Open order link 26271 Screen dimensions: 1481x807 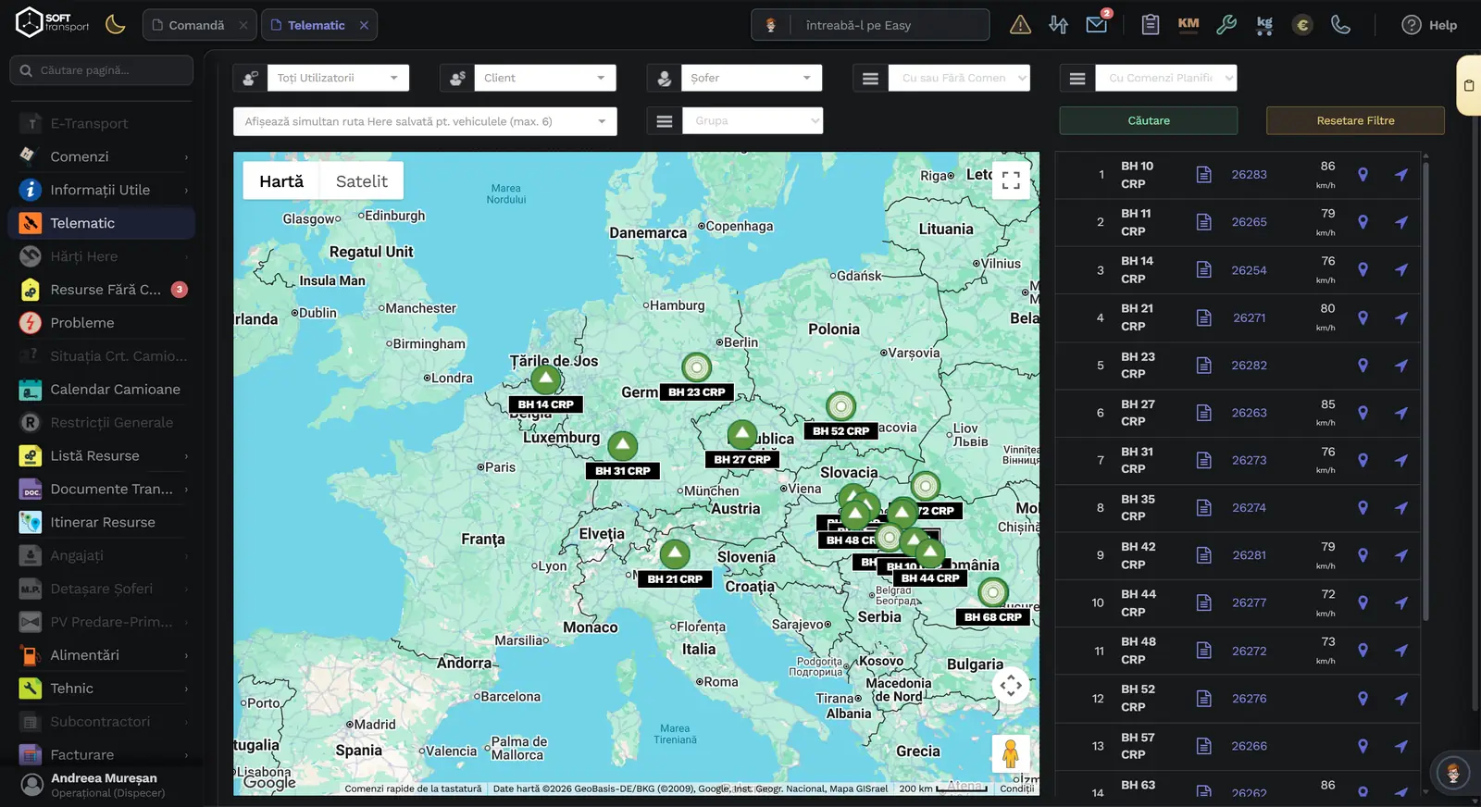pos(1249,317)
